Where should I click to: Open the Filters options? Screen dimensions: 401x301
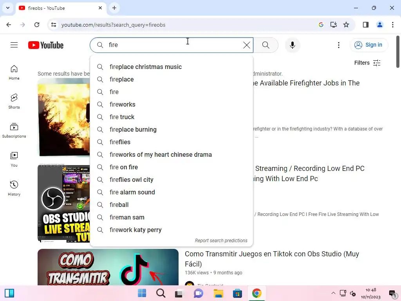367,63
